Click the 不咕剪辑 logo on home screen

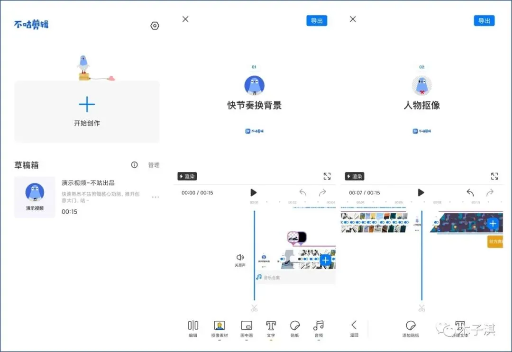pos(31,25)
